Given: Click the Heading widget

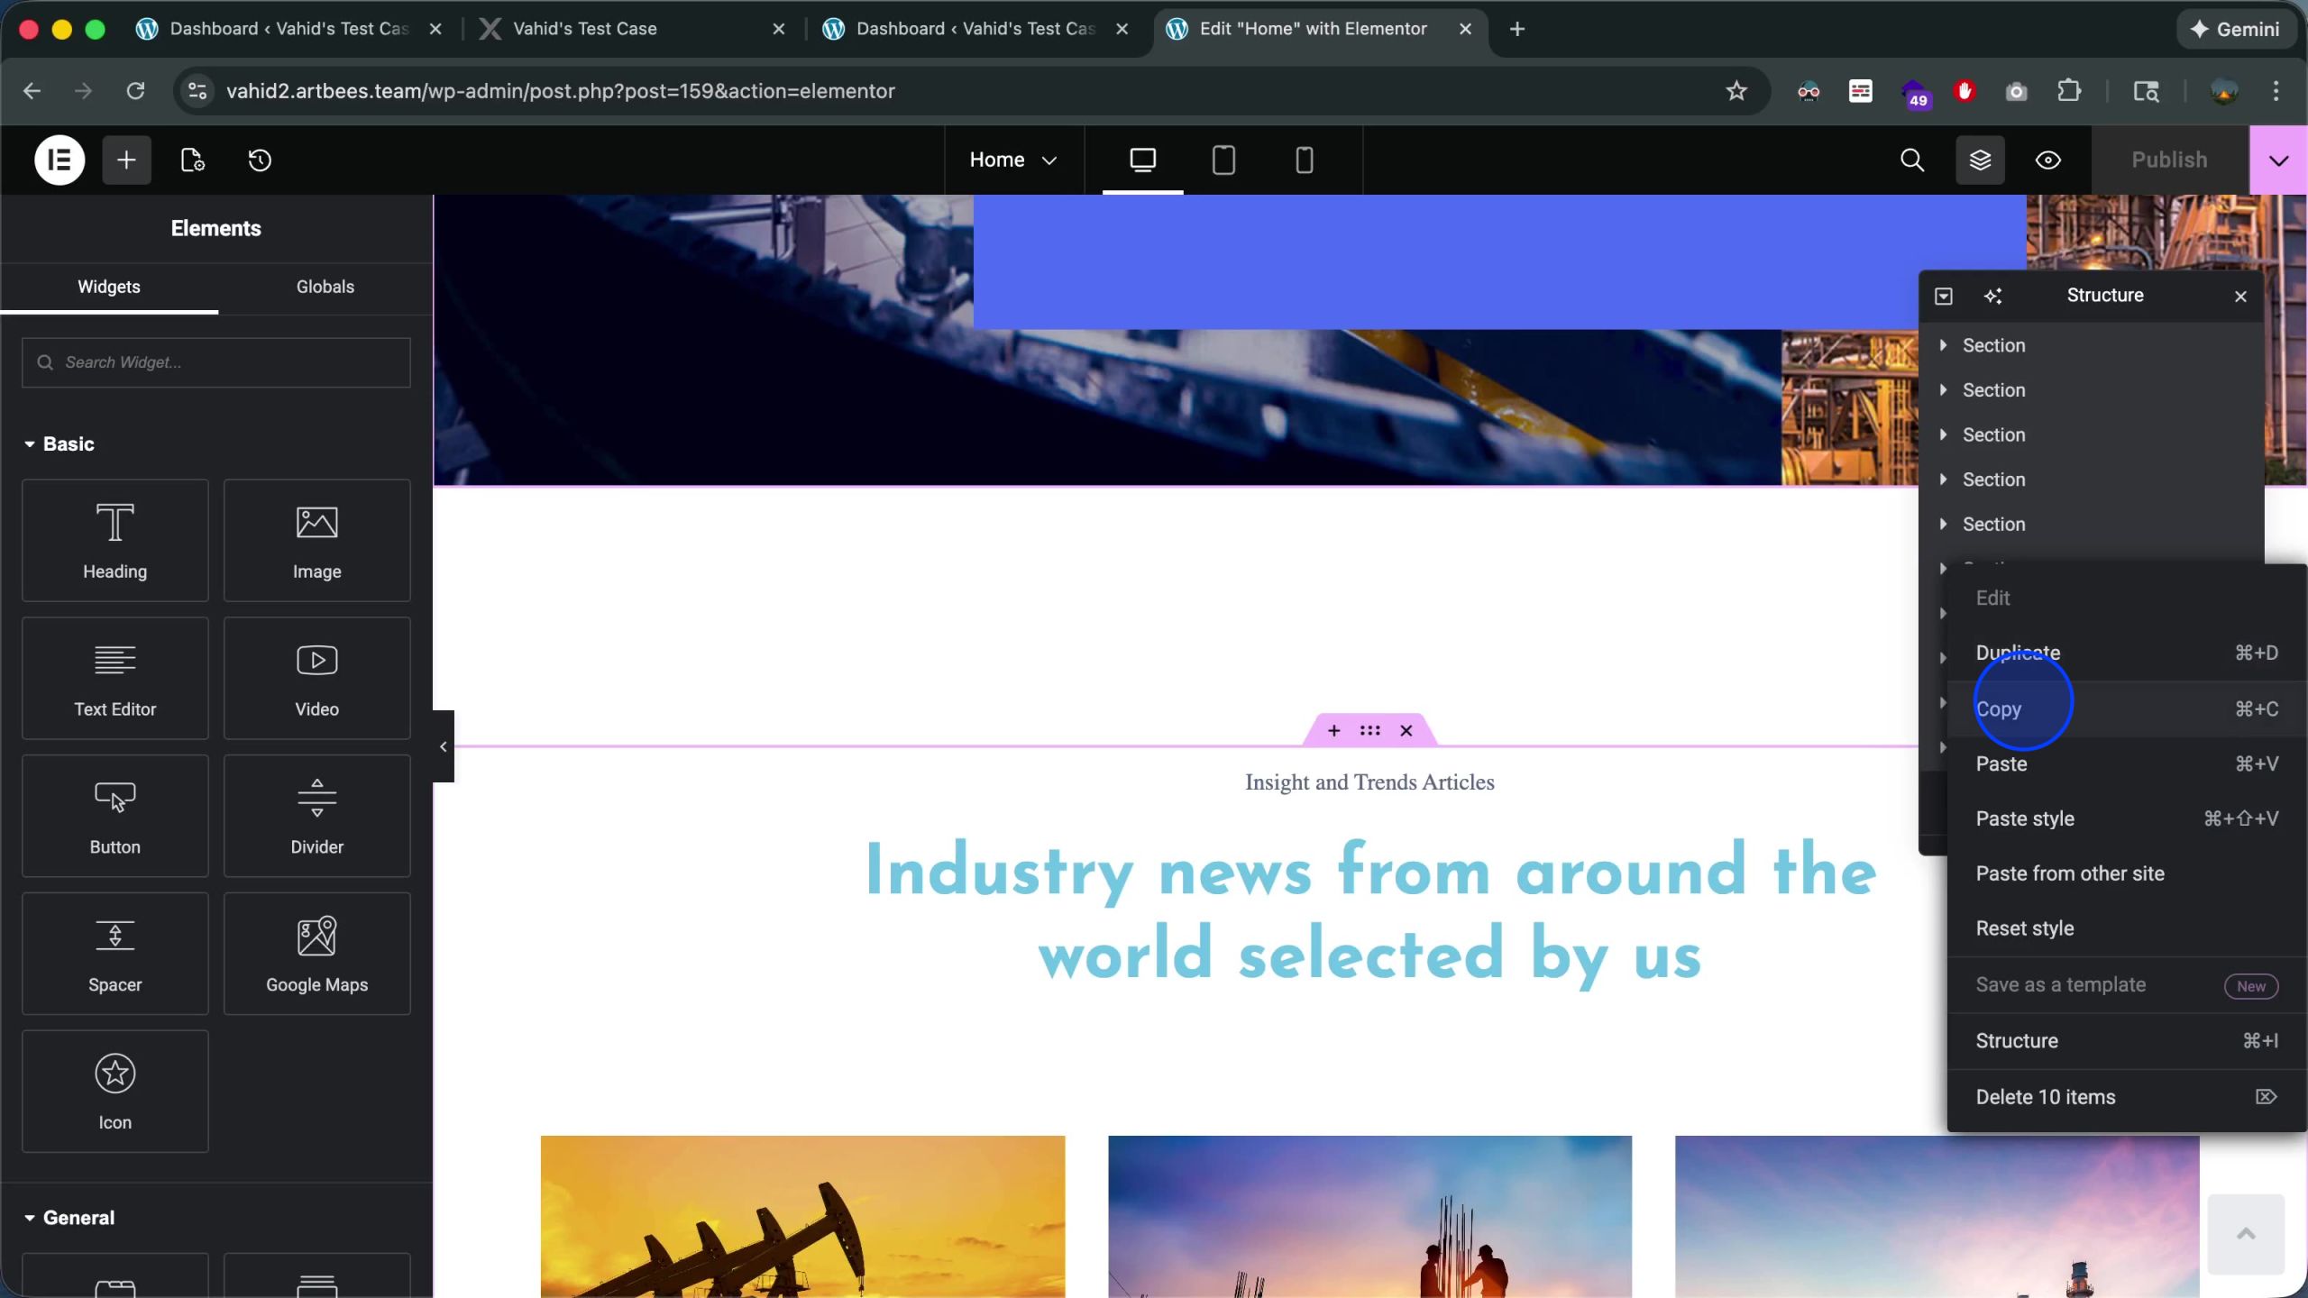Looking at the screenshot, I should 115,541.
